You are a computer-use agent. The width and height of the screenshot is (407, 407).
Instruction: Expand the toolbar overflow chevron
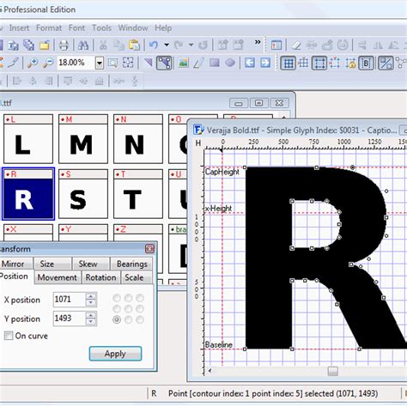point(258,42)
